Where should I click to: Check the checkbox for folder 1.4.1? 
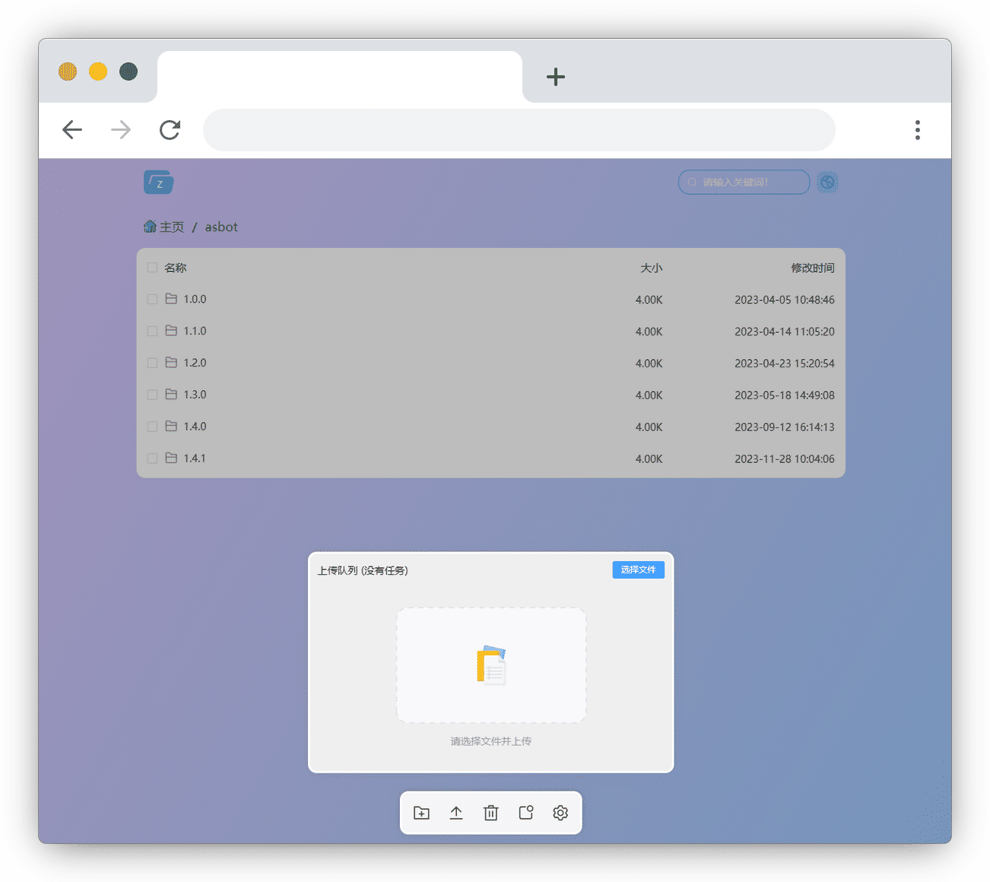pos(152,458)
